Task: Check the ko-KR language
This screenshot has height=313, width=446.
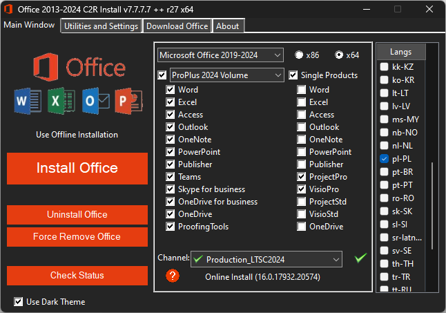Action: click(x=384, y=79)
